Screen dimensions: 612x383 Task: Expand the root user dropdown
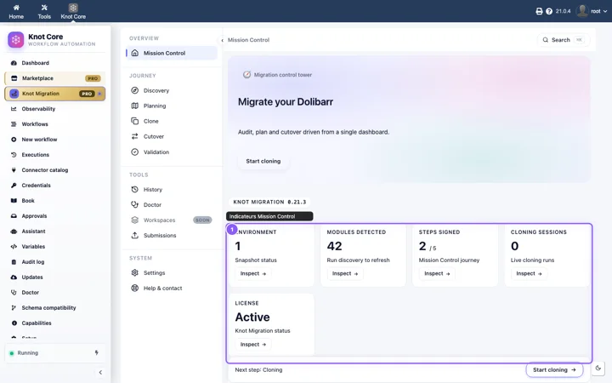tap(592, 11)
